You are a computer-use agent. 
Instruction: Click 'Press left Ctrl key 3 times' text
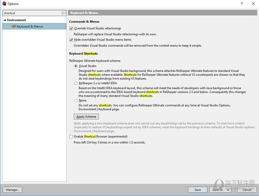pos(110,142)
